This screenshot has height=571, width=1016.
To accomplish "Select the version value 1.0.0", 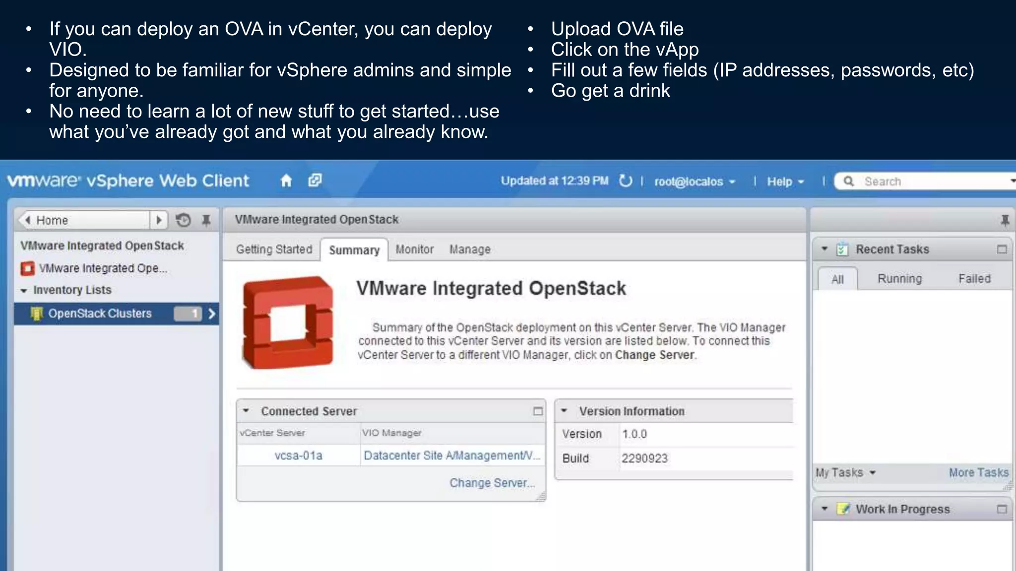I will coord(635,434).
